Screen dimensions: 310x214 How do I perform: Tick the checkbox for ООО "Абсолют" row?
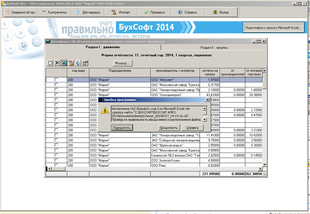[x=56, y=80]
